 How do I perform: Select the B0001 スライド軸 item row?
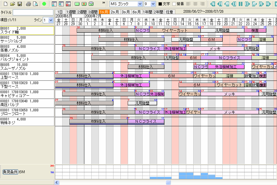tap(27, 31)
